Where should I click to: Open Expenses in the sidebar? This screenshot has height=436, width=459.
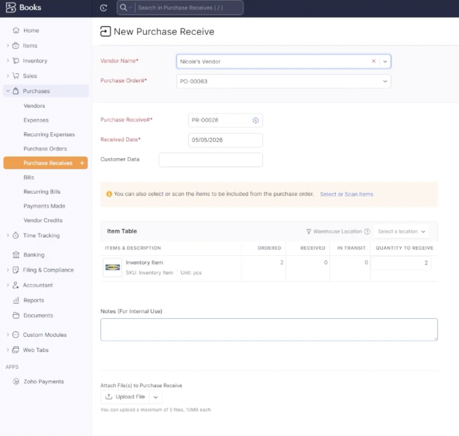click(x=36, y=120)
